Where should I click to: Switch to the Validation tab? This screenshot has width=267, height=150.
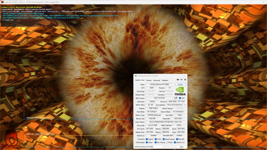(x=165, y=80)
